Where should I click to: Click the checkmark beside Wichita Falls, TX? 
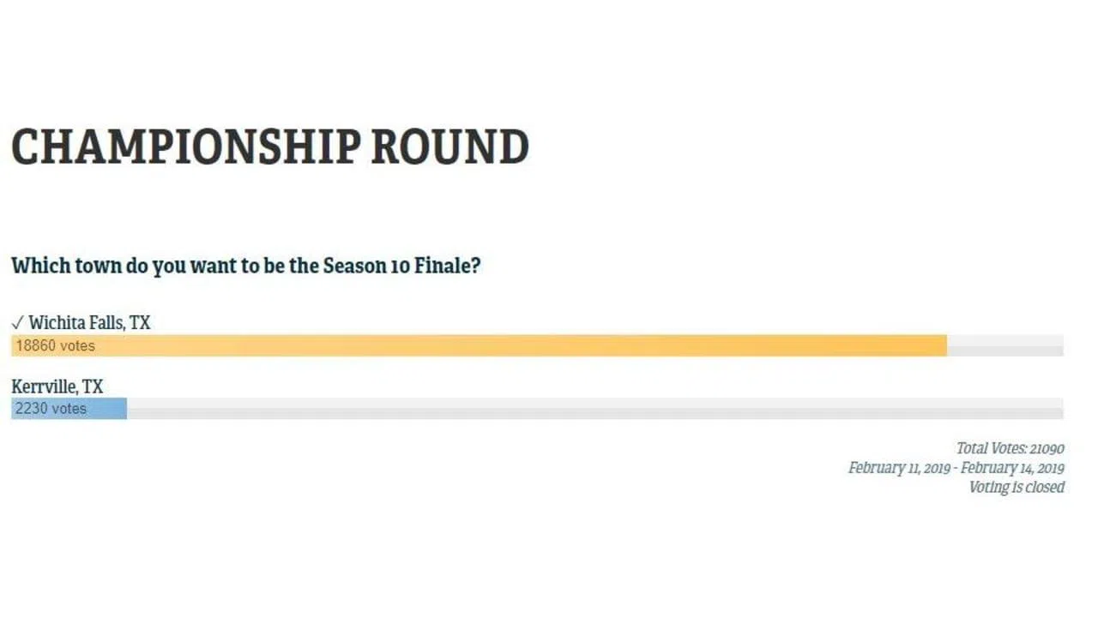(17, 323)
